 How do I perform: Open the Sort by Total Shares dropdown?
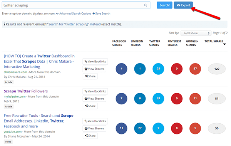[196, 33]
